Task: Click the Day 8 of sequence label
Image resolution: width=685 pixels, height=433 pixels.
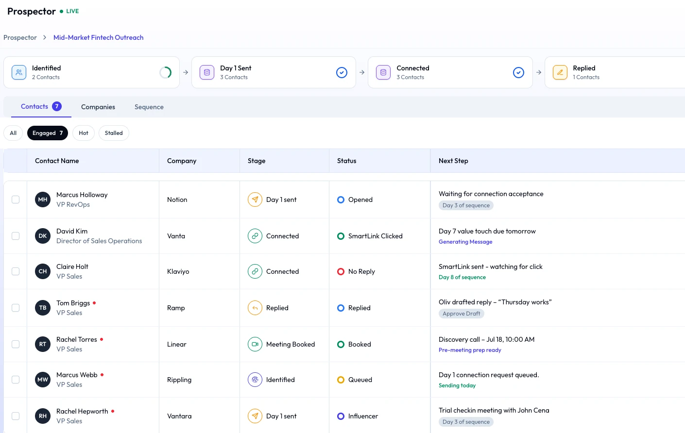Action: click(x=462, y=277)
